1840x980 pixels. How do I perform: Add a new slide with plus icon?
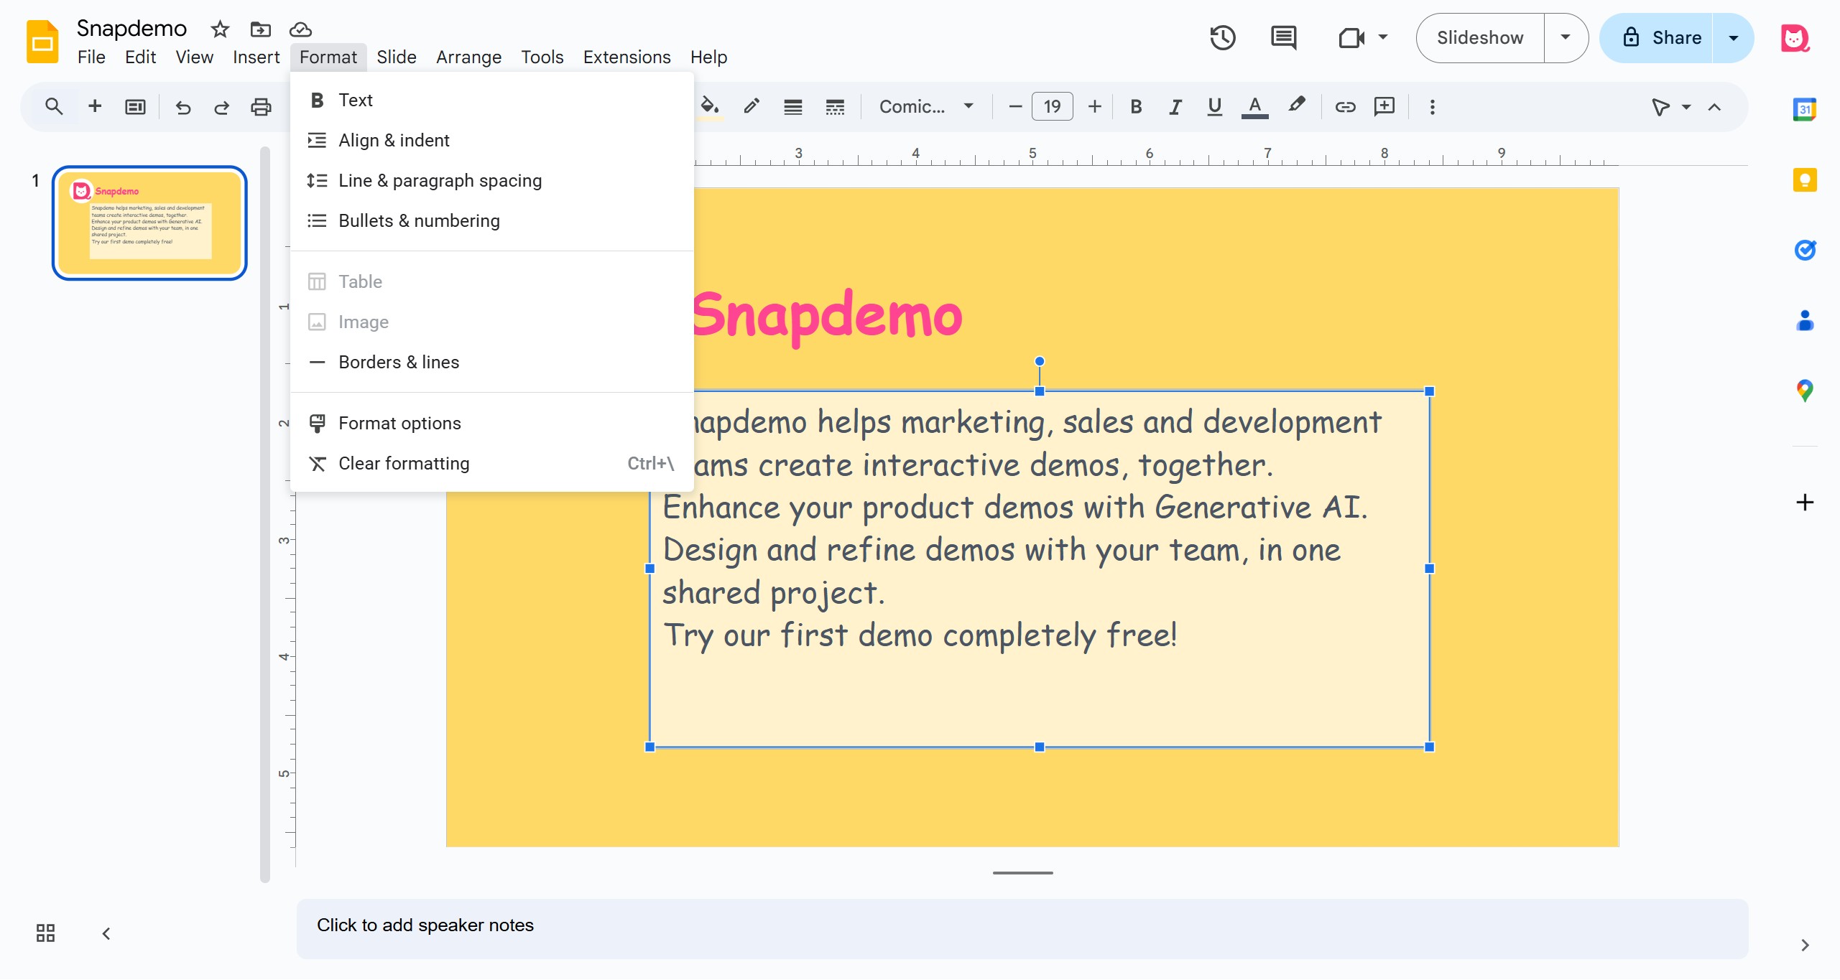point(95,107)
